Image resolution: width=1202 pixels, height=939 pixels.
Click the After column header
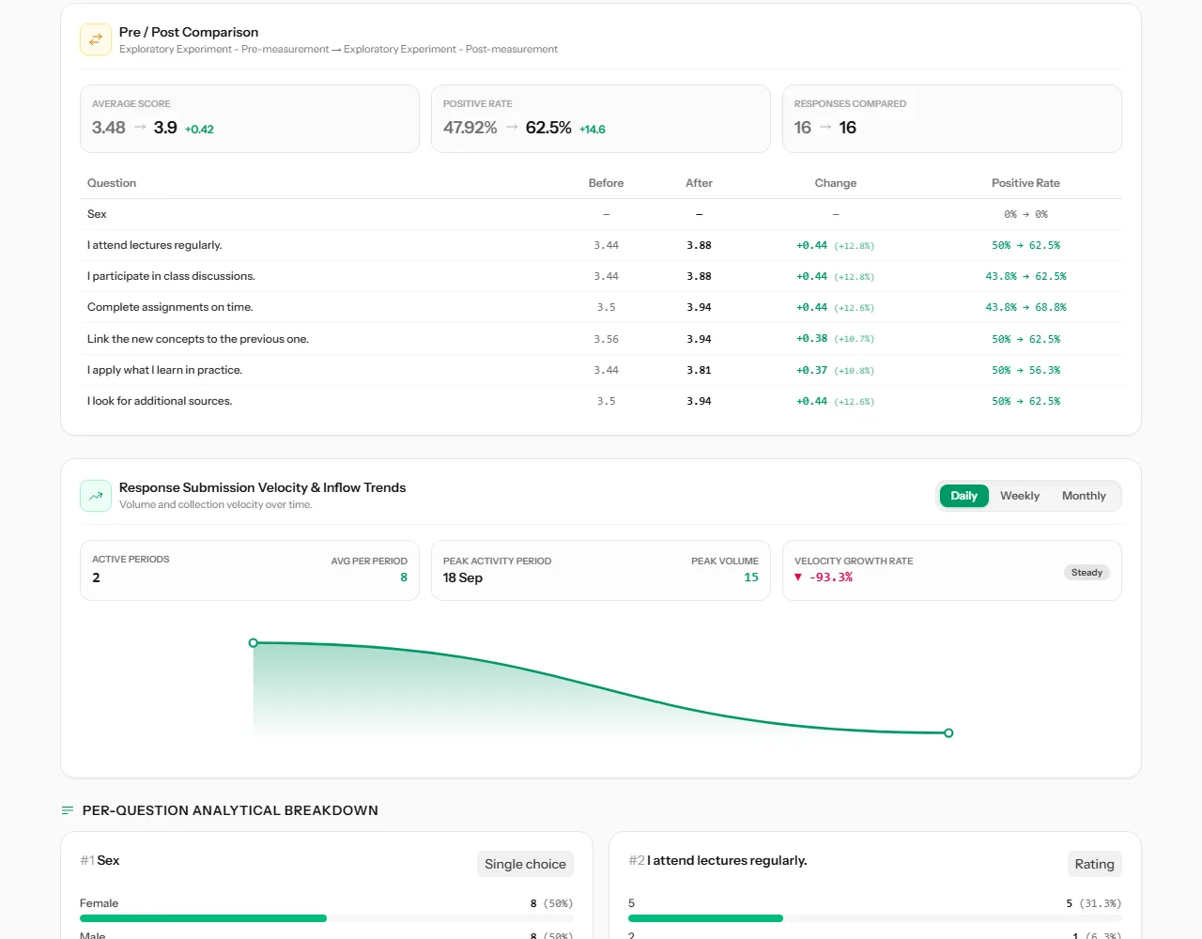pyautogui.click(x=699, y=183)
